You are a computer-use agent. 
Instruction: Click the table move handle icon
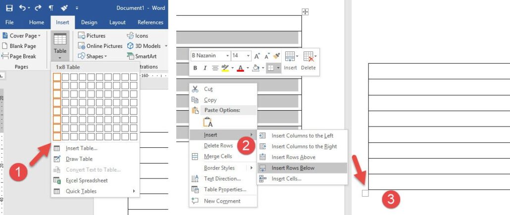point(305,12)
